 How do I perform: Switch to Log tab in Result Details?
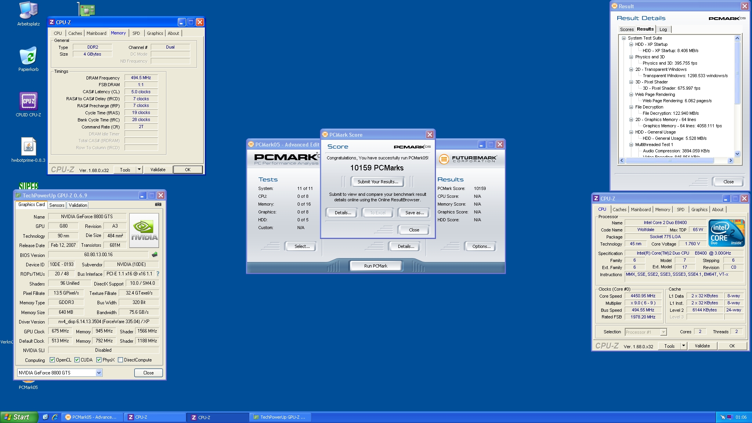coord(663,29)
